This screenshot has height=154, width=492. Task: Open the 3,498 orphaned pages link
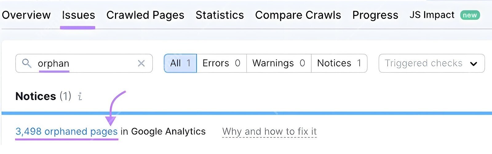[x=66, y=132]
